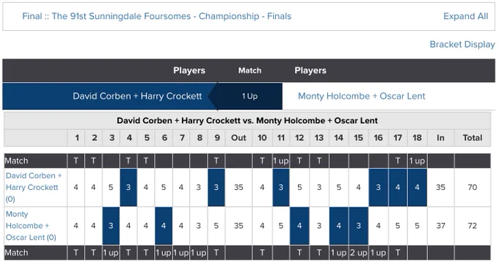Click the Expand All link

(x=465, y=16)
